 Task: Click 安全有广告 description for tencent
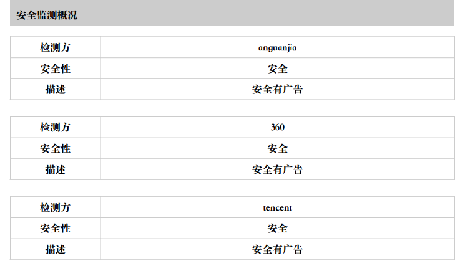click(x=277, y=249)
